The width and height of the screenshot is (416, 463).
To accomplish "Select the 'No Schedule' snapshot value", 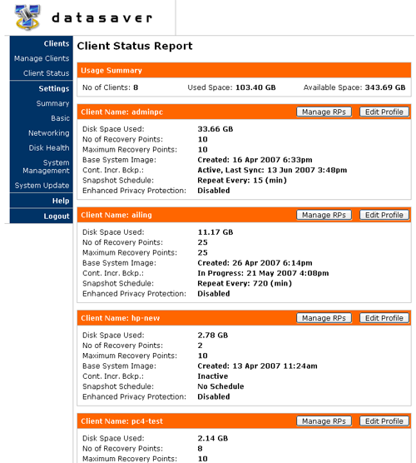I will (x=220, y=386).
